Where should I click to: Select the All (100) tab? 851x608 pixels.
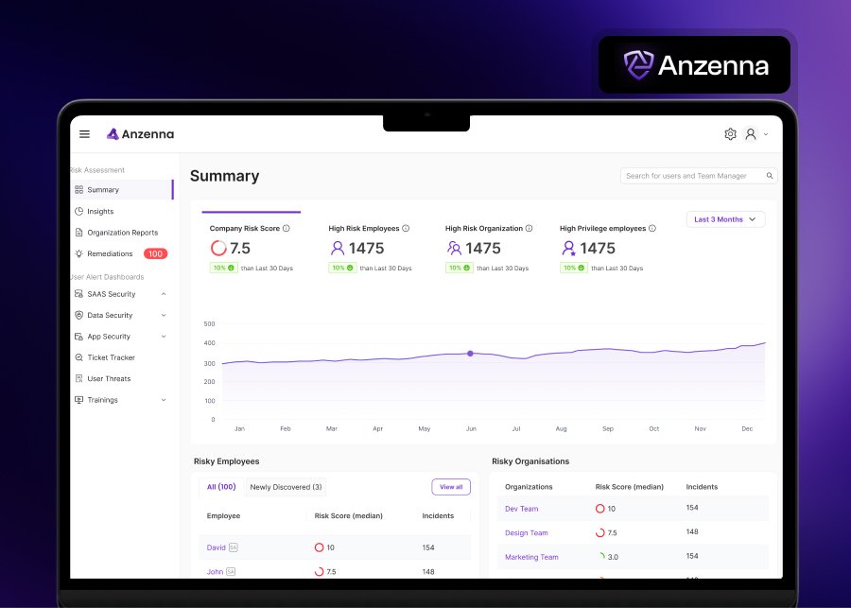tap(221, 487)
